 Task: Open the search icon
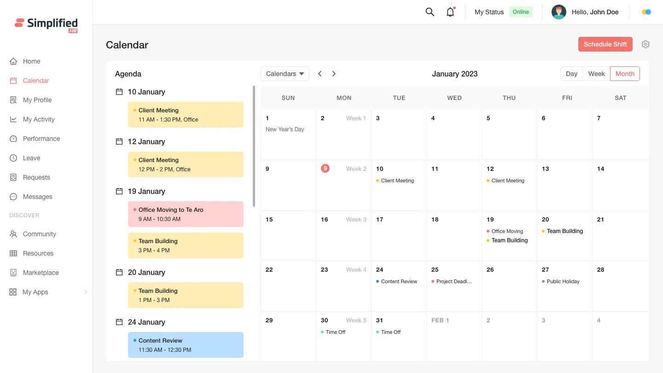(430, 12)
